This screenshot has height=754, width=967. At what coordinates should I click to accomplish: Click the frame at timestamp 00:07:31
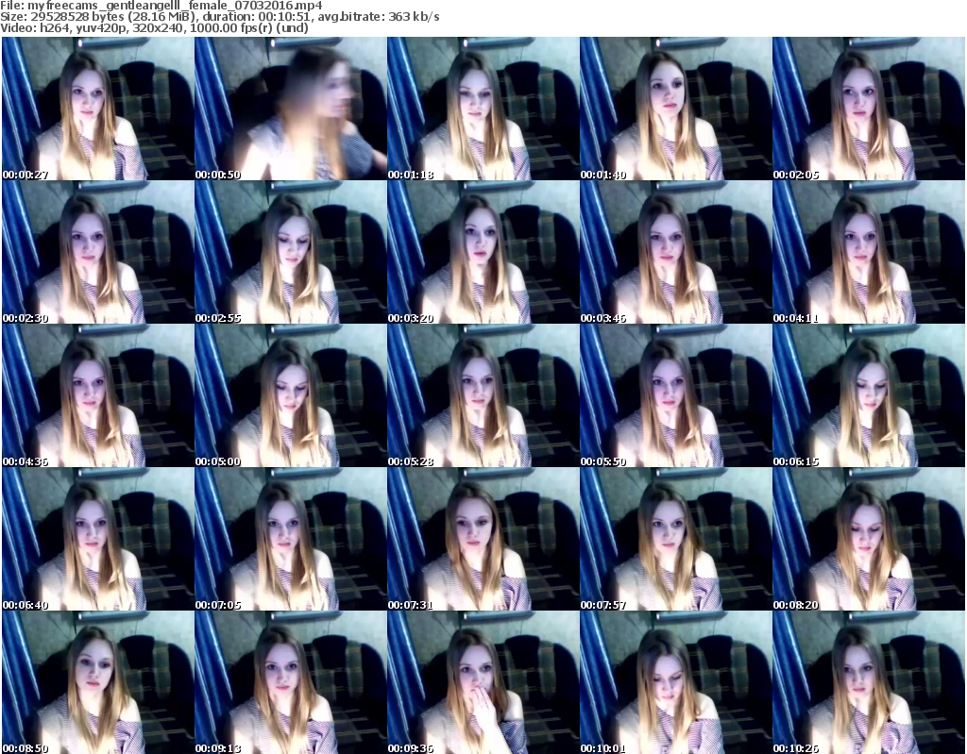(483, 540)
